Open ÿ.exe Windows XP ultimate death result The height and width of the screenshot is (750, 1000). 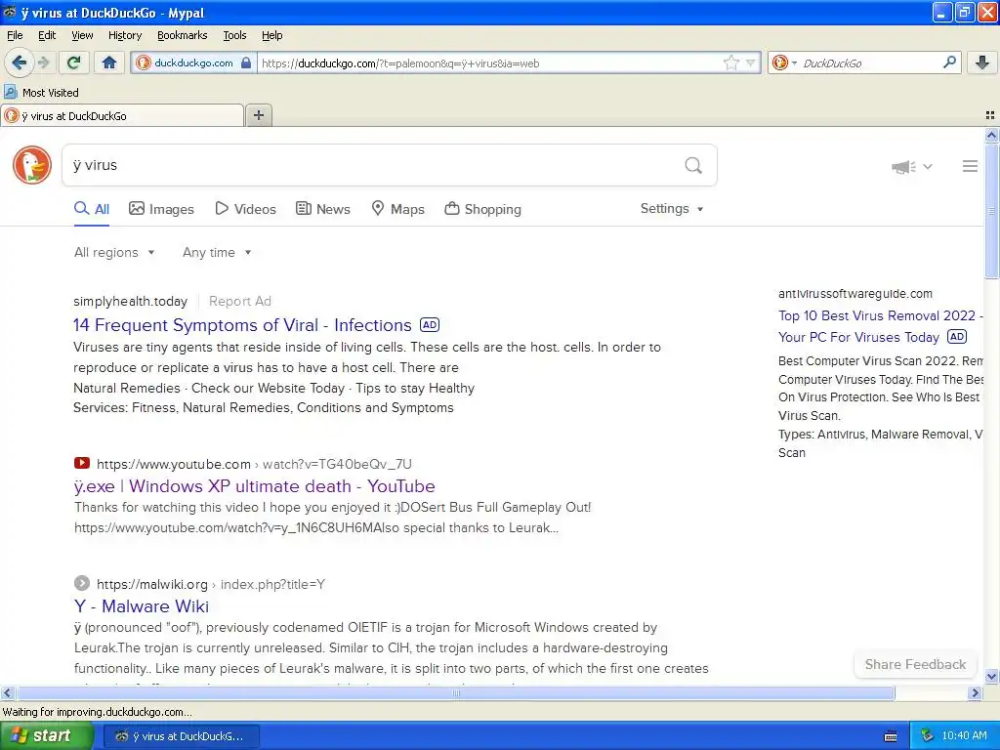tap(255, 486)
